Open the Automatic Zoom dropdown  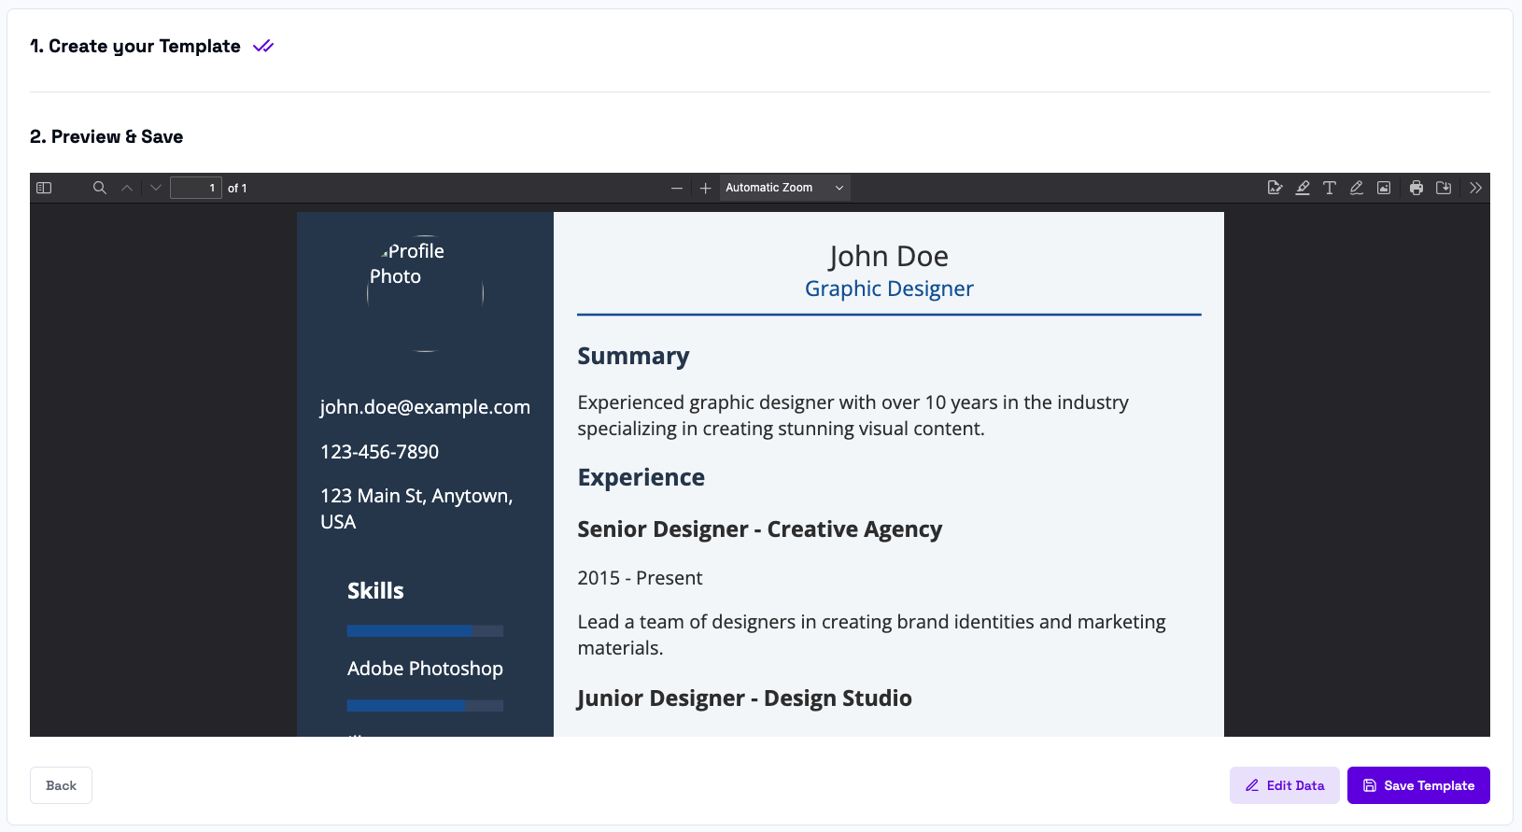click(x=784, y=188)
